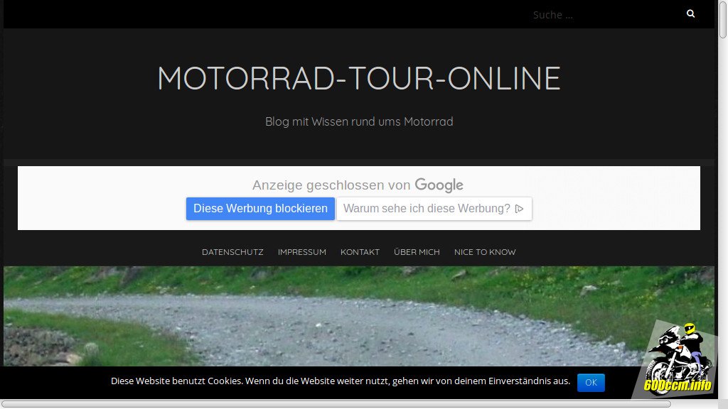Focus the Suche search field
The height and width of the screenshot is (409, 728).
[x=604, y=14]
